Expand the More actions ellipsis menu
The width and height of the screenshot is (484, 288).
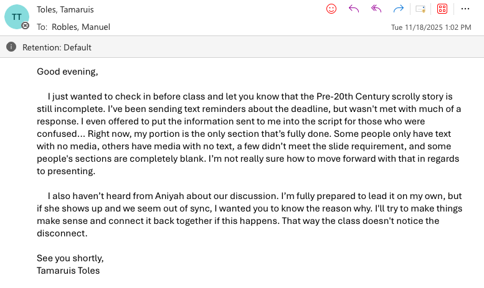click(x=465, y=9)
